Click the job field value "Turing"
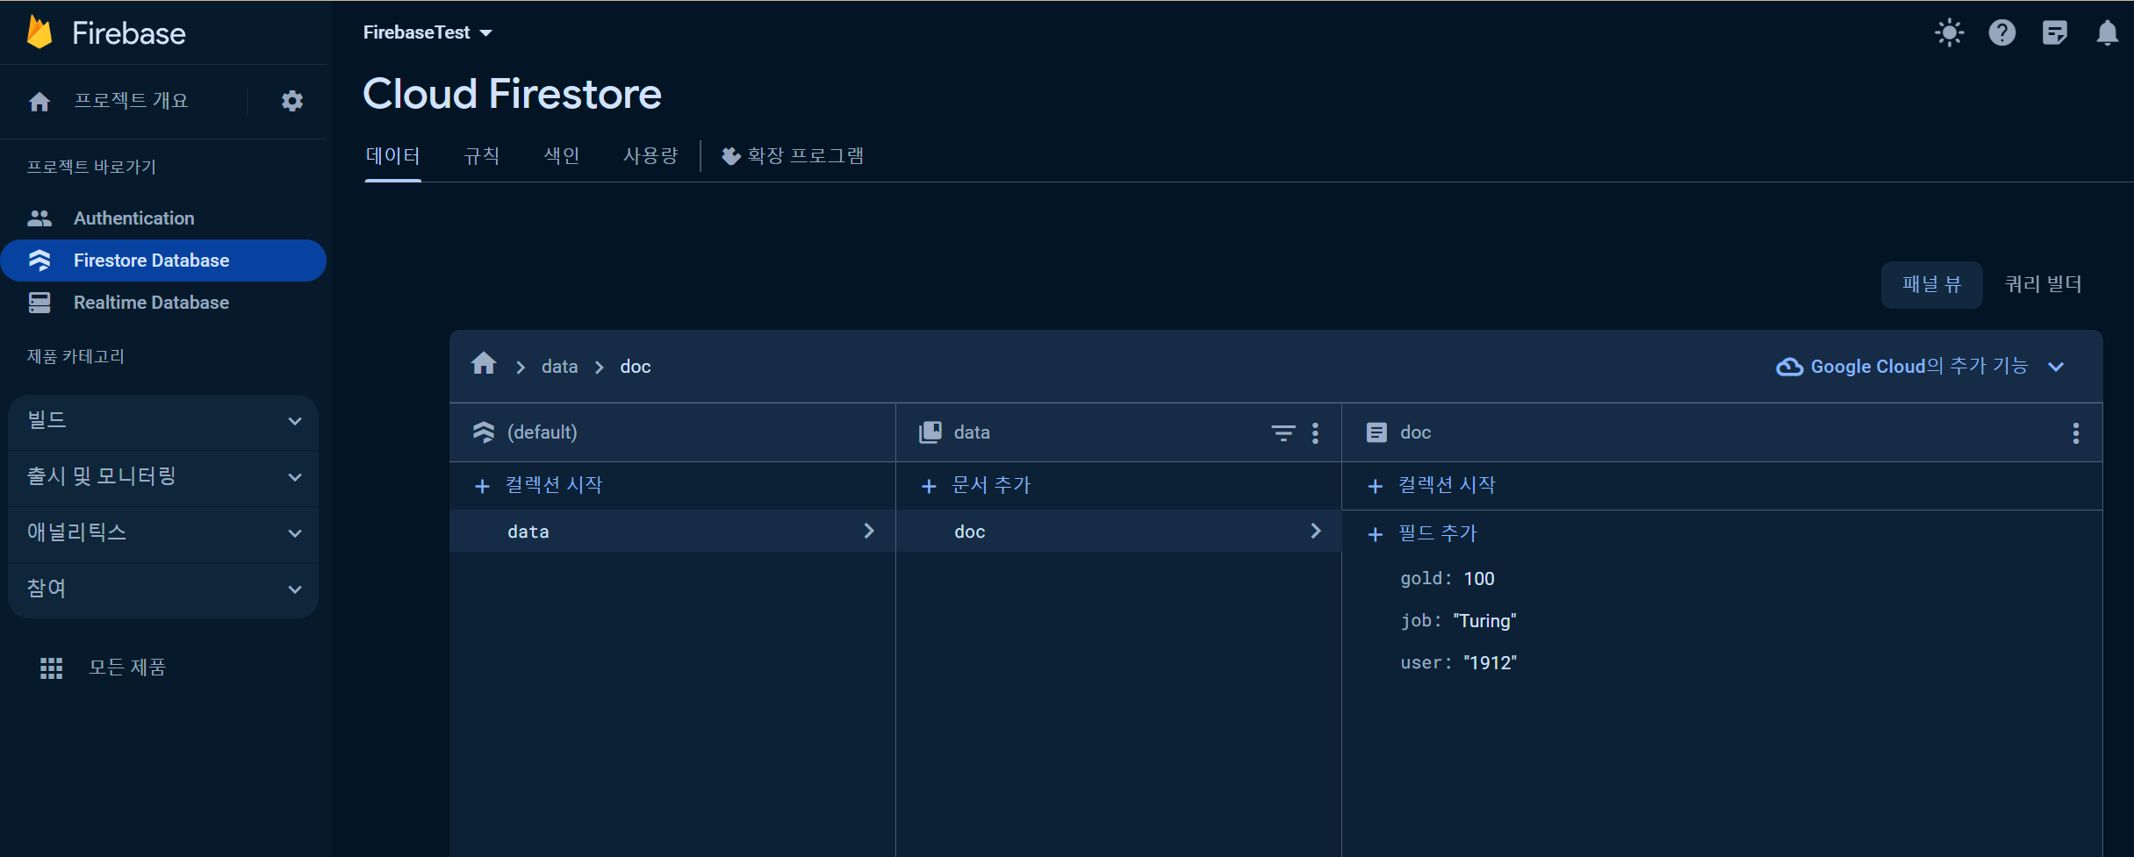Image resolution: width=2134 pixels, height=857 pixels. [1484, 621]
